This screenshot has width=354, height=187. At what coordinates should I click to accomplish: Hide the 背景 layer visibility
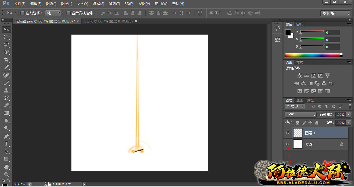click(287, 144)
